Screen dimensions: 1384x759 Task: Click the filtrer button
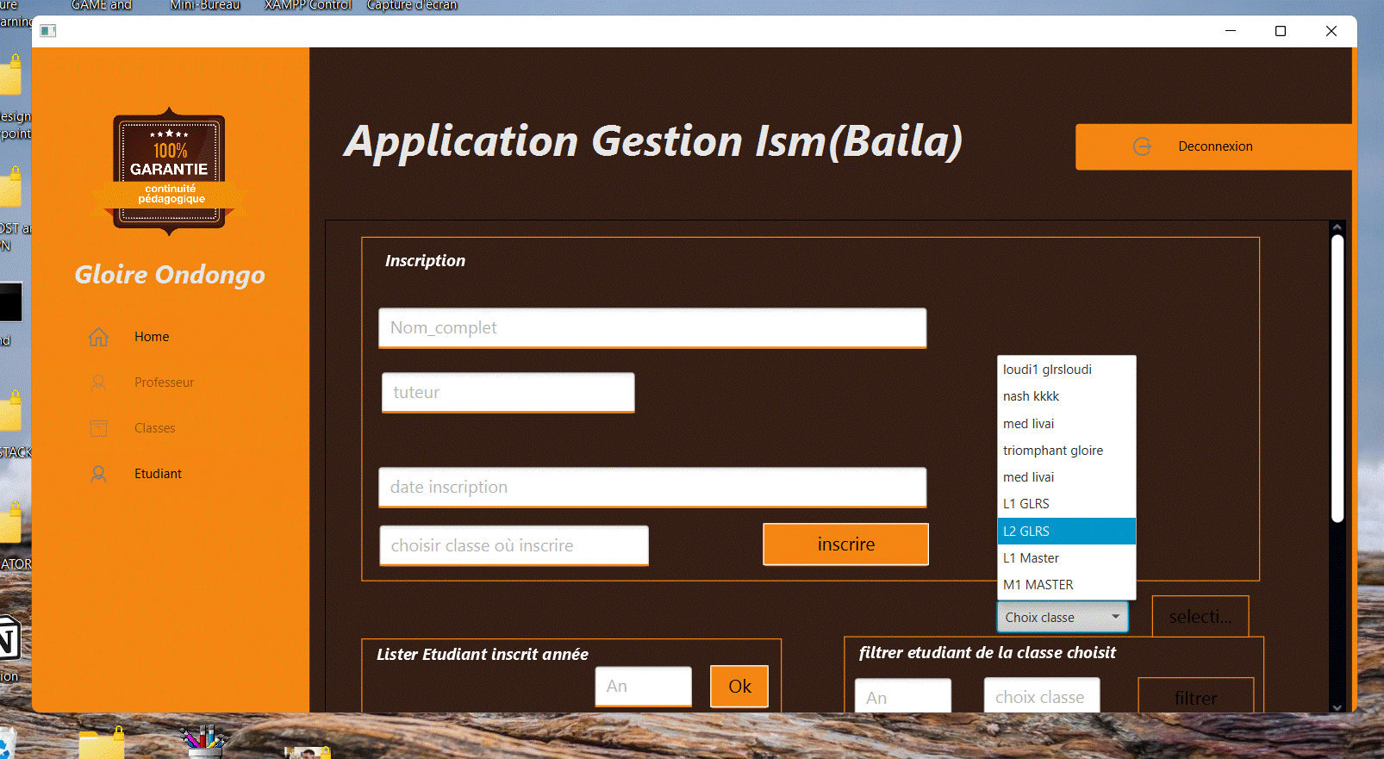pos(1195,695)
